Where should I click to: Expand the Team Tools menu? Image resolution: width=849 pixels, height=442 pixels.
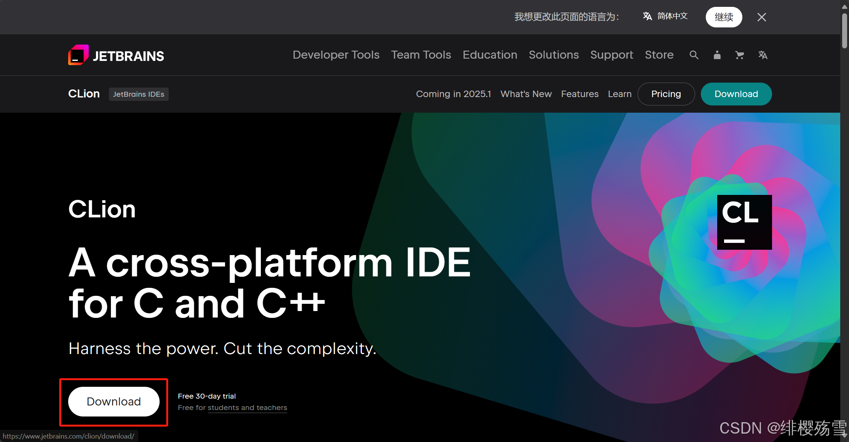(421, 55)
